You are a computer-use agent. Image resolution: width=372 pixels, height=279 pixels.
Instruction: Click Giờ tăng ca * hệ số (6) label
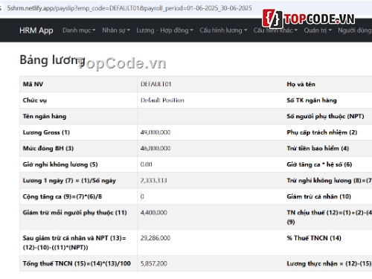(319, 164)
